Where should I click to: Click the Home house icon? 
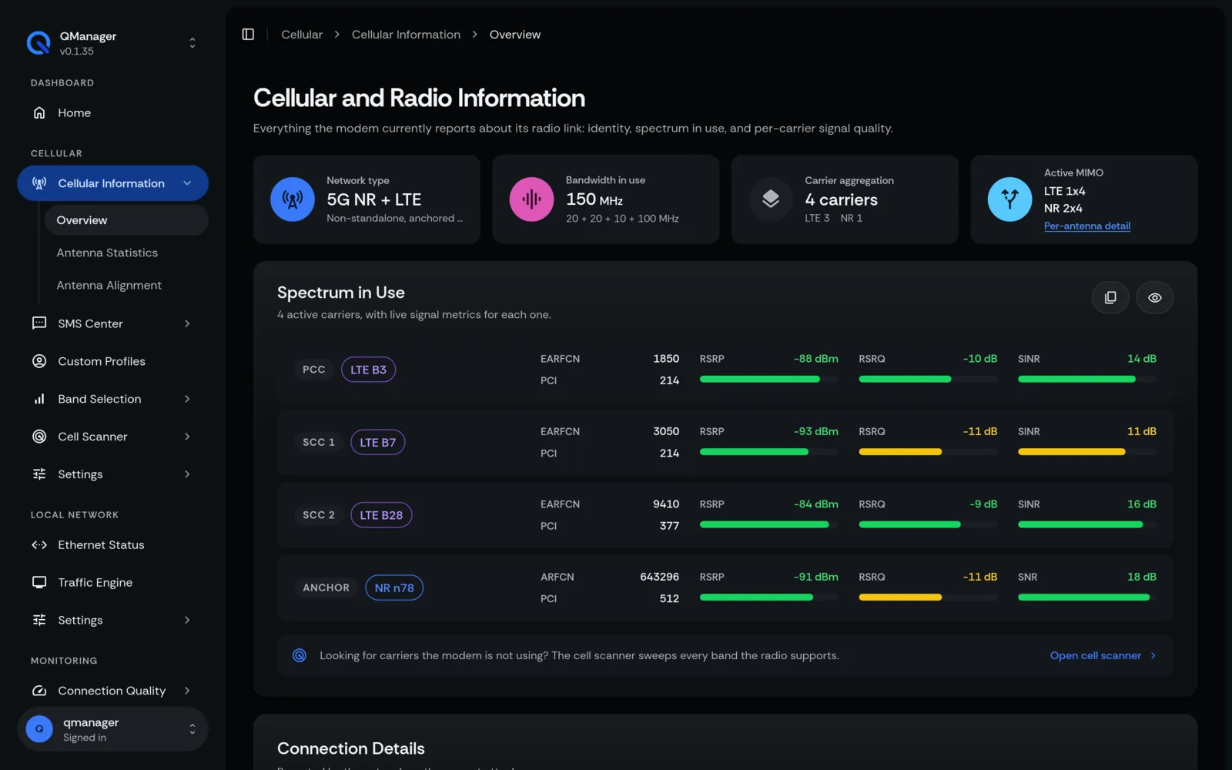tap(39, 112)
